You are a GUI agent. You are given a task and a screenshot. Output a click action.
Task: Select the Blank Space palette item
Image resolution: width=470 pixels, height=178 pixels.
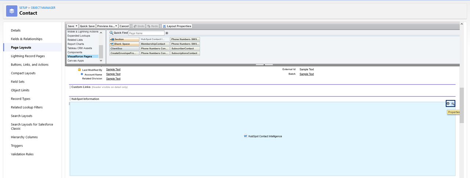[124, 44]
